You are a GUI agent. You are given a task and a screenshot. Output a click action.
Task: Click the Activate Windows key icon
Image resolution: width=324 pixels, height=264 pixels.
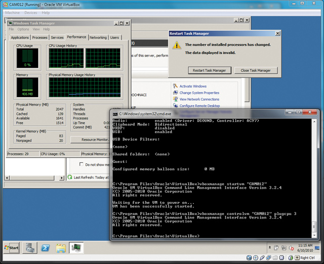pos(176,86)
